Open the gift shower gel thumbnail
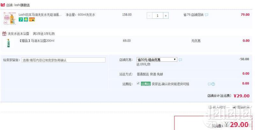The width and height of the screenshot is (255, 130). click(9, 43)
